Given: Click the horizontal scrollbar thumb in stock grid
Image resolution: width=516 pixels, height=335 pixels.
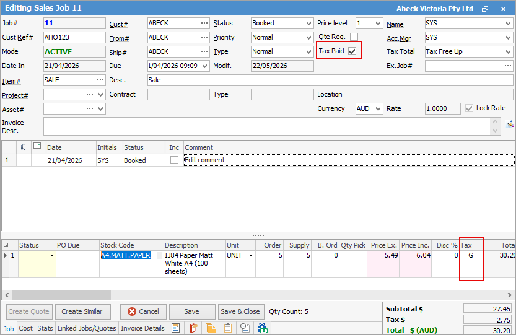Looking at the screenshot, I should click(61, 295).
